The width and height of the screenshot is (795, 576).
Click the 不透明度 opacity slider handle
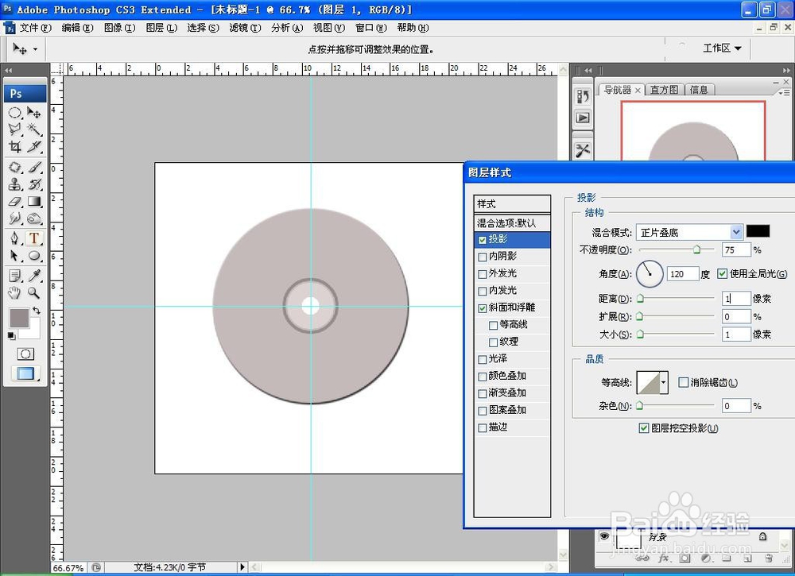point(696,249)
